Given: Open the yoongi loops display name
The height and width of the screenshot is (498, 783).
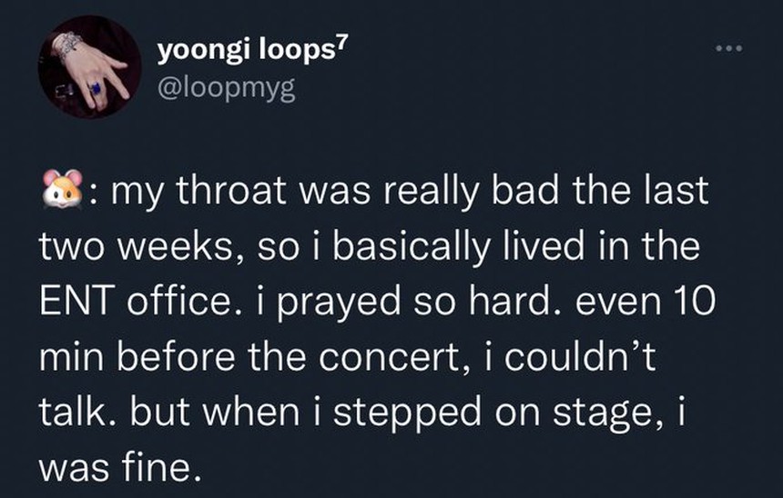Looking at the screenshot, I should click(x=243, y=51).
